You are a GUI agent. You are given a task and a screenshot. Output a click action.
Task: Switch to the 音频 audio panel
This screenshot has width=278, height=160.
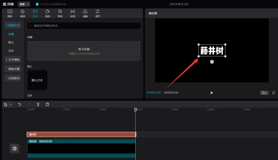pyautogui.click(x=22, y=13)
